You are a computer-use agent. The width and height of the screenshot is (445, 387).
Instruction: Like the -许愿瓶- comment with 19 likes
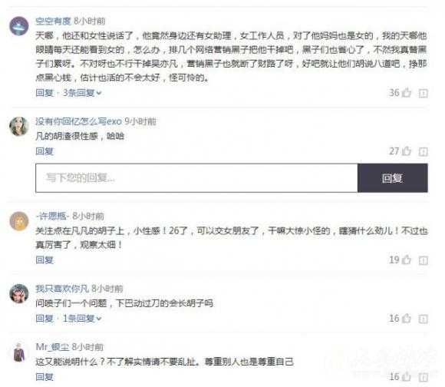407,260
